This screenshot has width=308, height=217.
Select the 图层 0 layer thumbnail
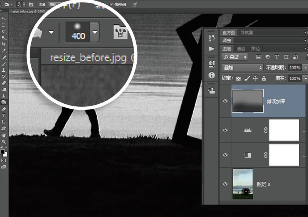[243, 184]
